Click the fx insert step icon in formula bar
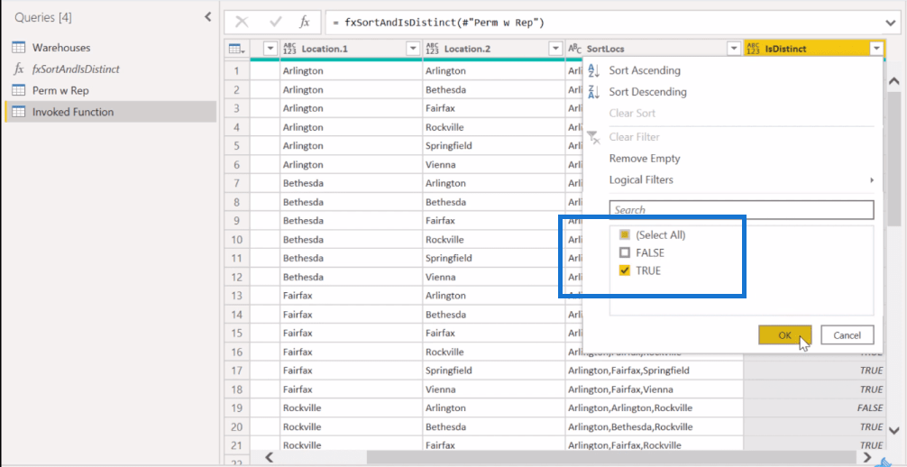The width and height of the screenshot is (907, 467). click(x=305, y=22)
